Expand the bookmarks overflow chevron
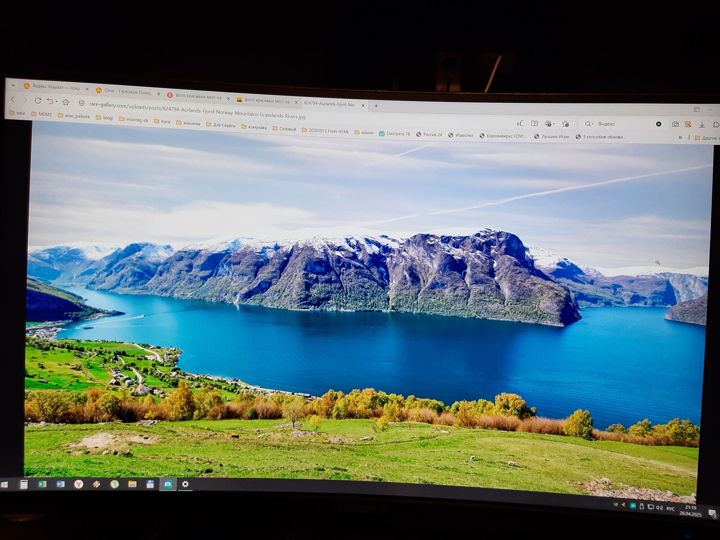This screenshot has width=720, height=540. (x=680, y=138)
